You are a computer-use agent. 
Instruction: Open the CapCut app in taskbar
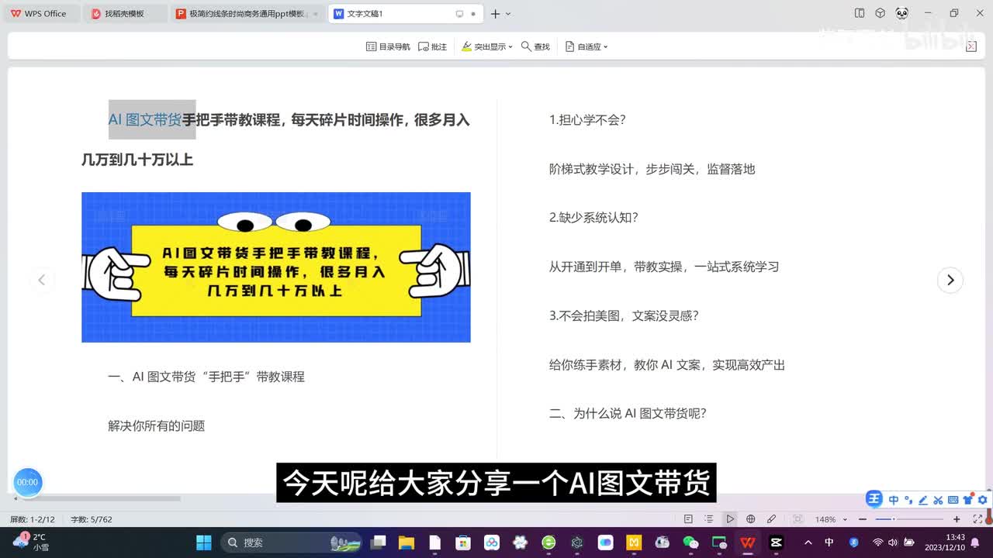point(776,542)
